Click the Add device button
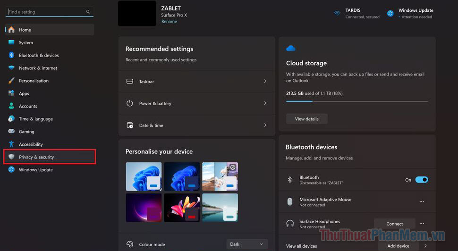 pos(399,246)
